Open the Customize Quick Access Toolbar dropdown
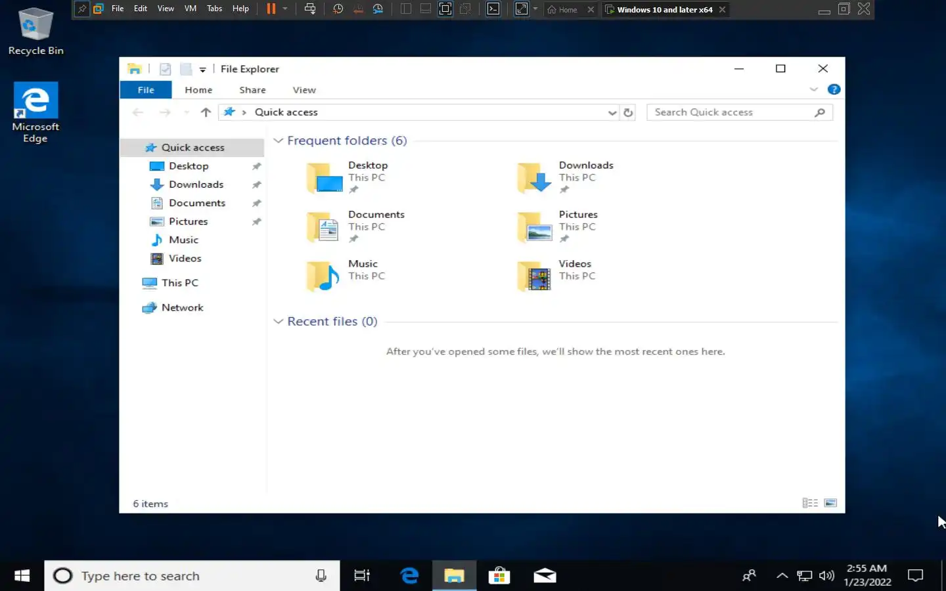 pyautogui.click(x=202, y=70)
